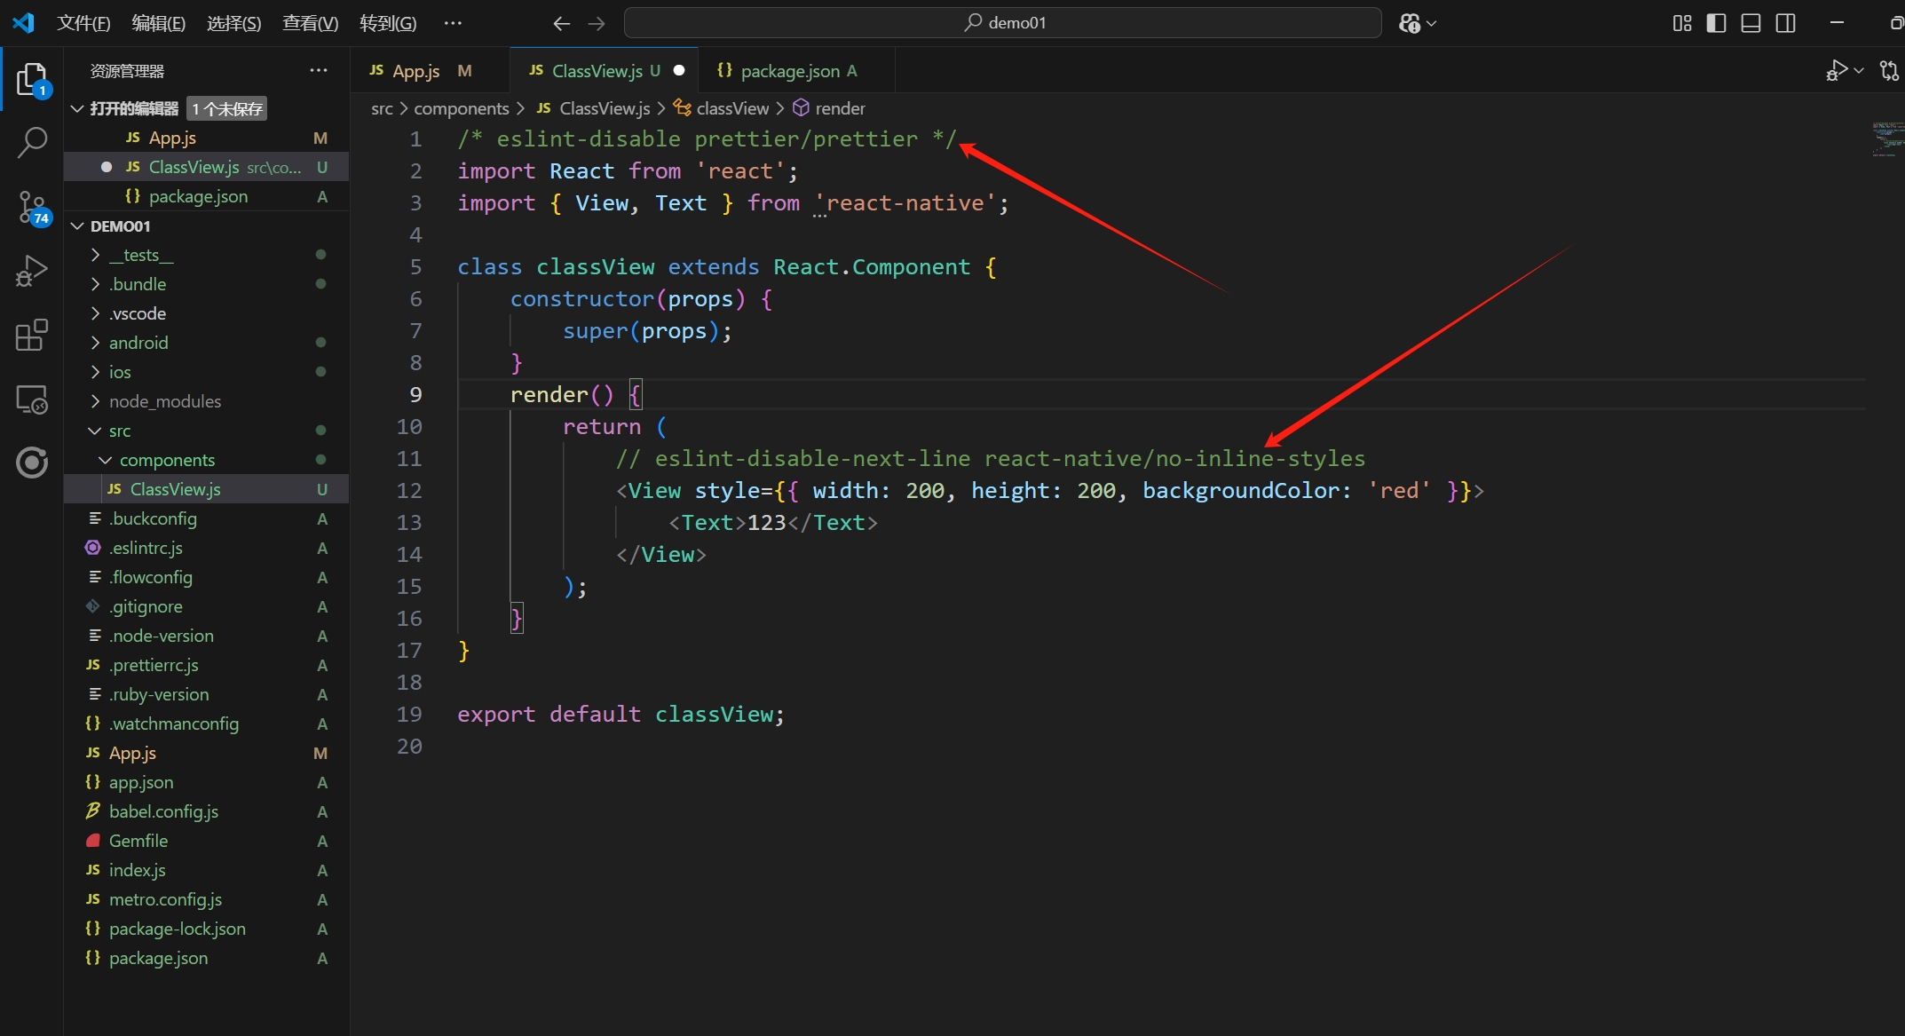Viewport: 1905px width, 1036px height.
Task: Click the demo01 command center search box
Action: click(x=1003, y=23)
